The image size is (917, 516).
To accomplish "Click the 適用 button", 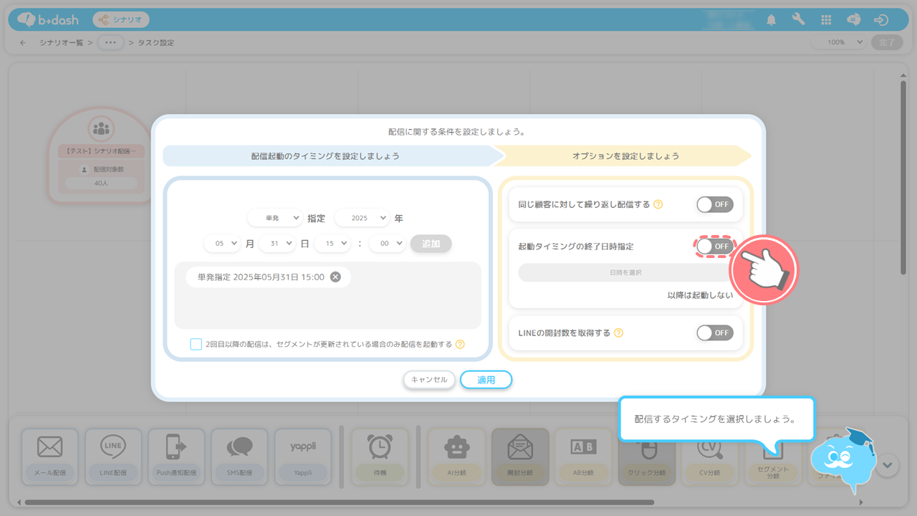I will 486,380.
